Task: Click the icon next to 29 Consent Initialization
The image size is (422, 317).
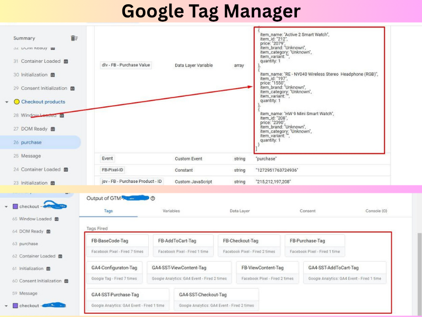Action: click(72, 88)
